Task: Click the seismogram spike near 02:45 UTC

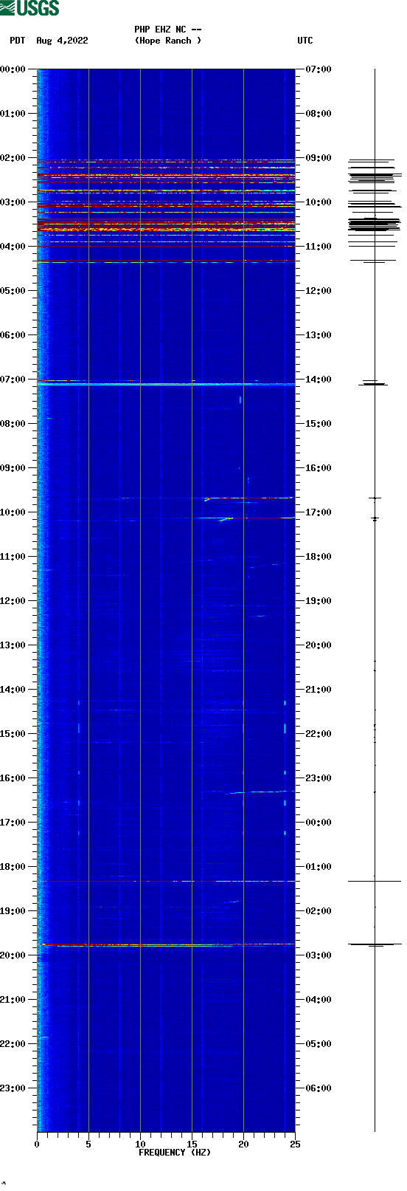Action: [375, 944]
